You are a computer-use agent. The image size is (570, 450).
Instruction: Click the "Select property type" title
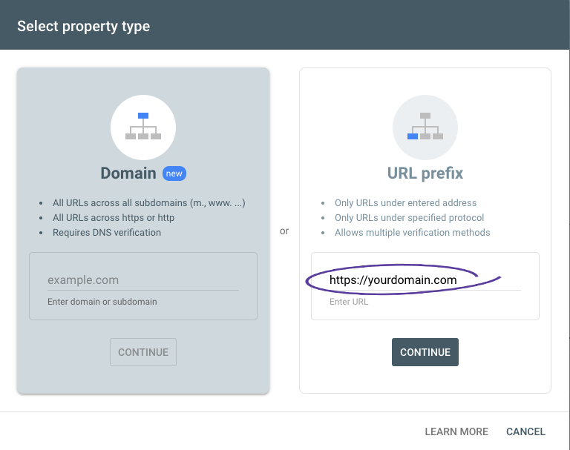coord(84,26)
